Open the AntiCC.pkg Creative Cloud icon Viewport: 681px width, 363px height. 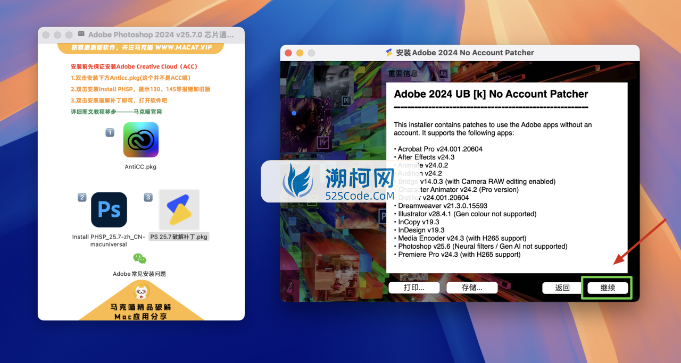[x=141, y=140]
